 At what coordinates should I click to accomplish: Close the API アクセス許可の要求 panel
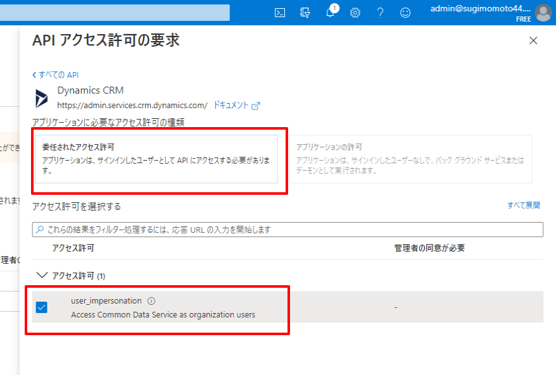533,40
